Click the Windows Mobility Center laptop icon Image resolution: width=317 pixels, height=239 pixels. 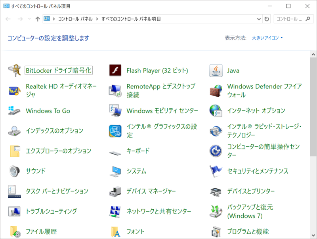[115, 111]
